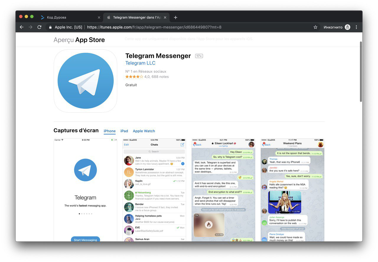Open the Telegram LLC developer link
Screen dimensions: 378x262
(x=140, y=63)
